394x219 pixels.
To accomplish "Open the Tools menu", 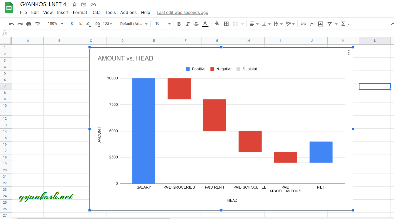I will pyautogui.click(x=110, y=12).
